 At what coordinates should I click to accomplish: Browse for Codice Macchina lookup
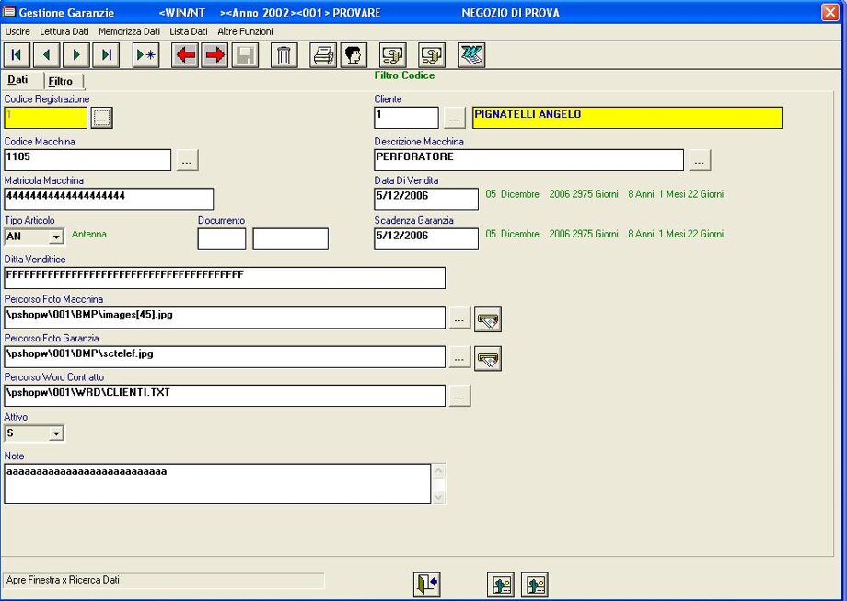pos(187,160)
